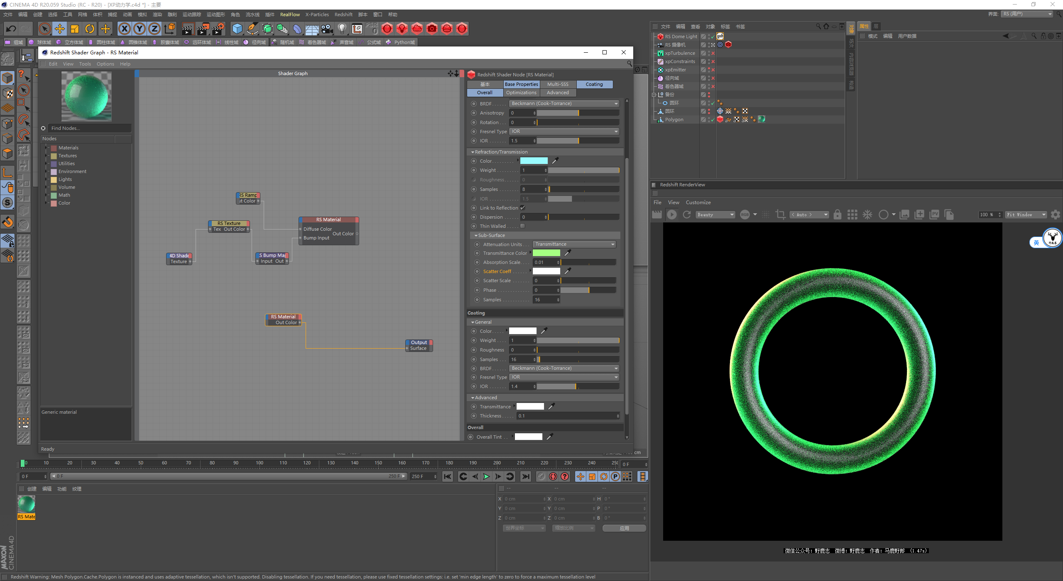Screen dimensions: 1063x581
Task: Open the Tools menu in Shader Graph
Action: 85,64
